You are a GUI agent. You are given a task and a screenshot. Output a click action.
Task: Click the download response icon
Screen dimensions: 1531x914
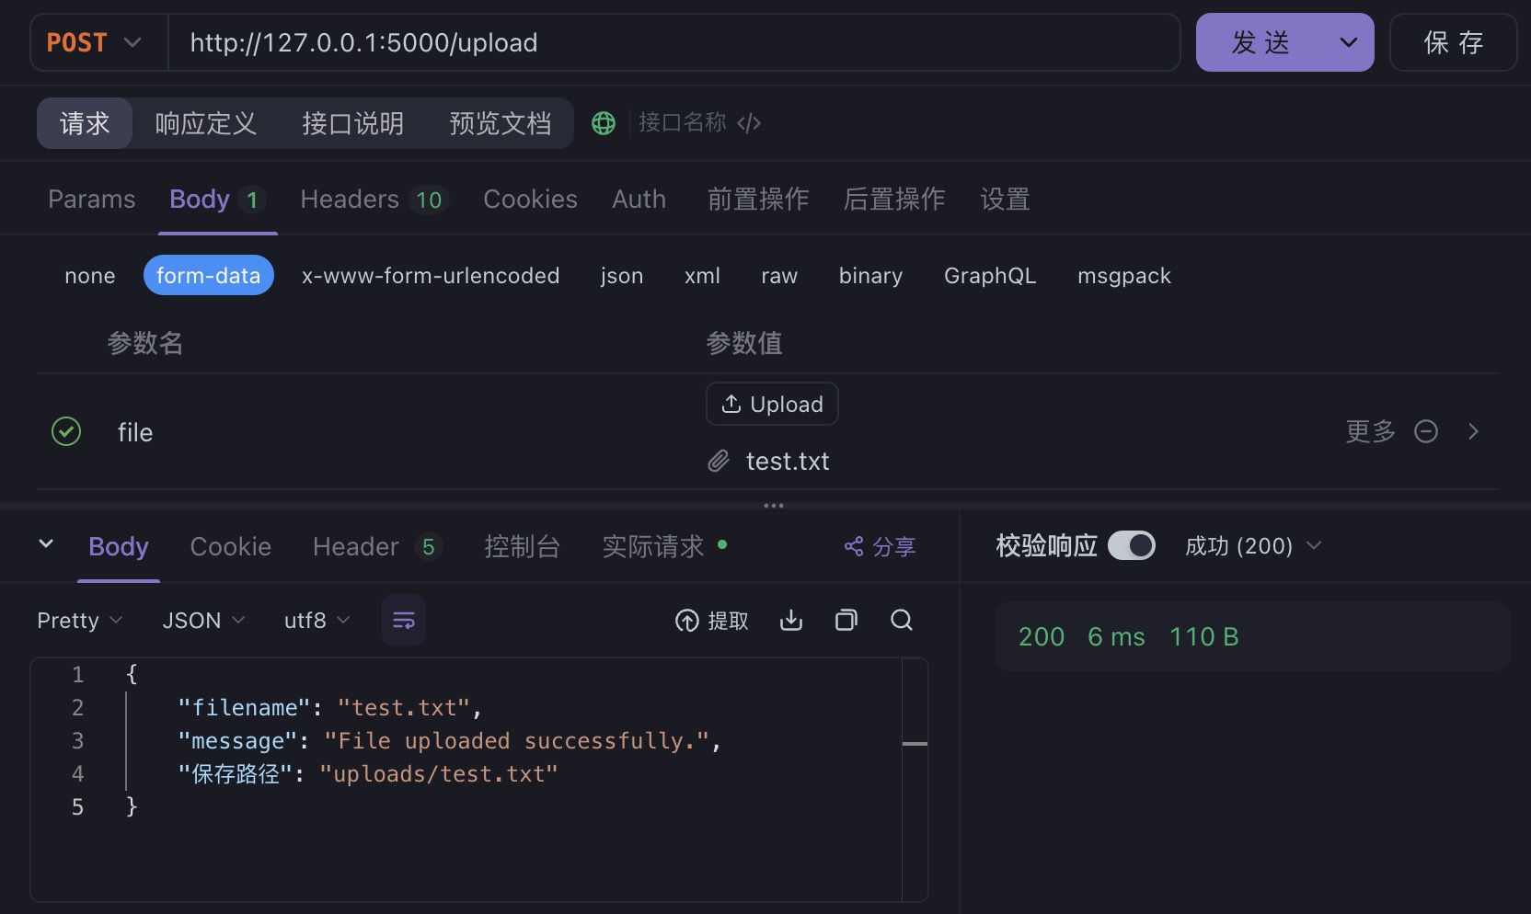(x=791, y=621)
